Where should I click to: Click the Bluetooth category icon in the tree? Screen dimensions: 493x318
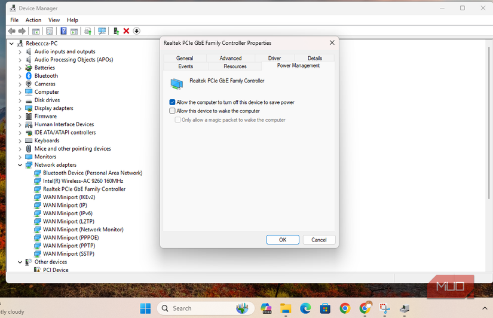coord(29,76)
